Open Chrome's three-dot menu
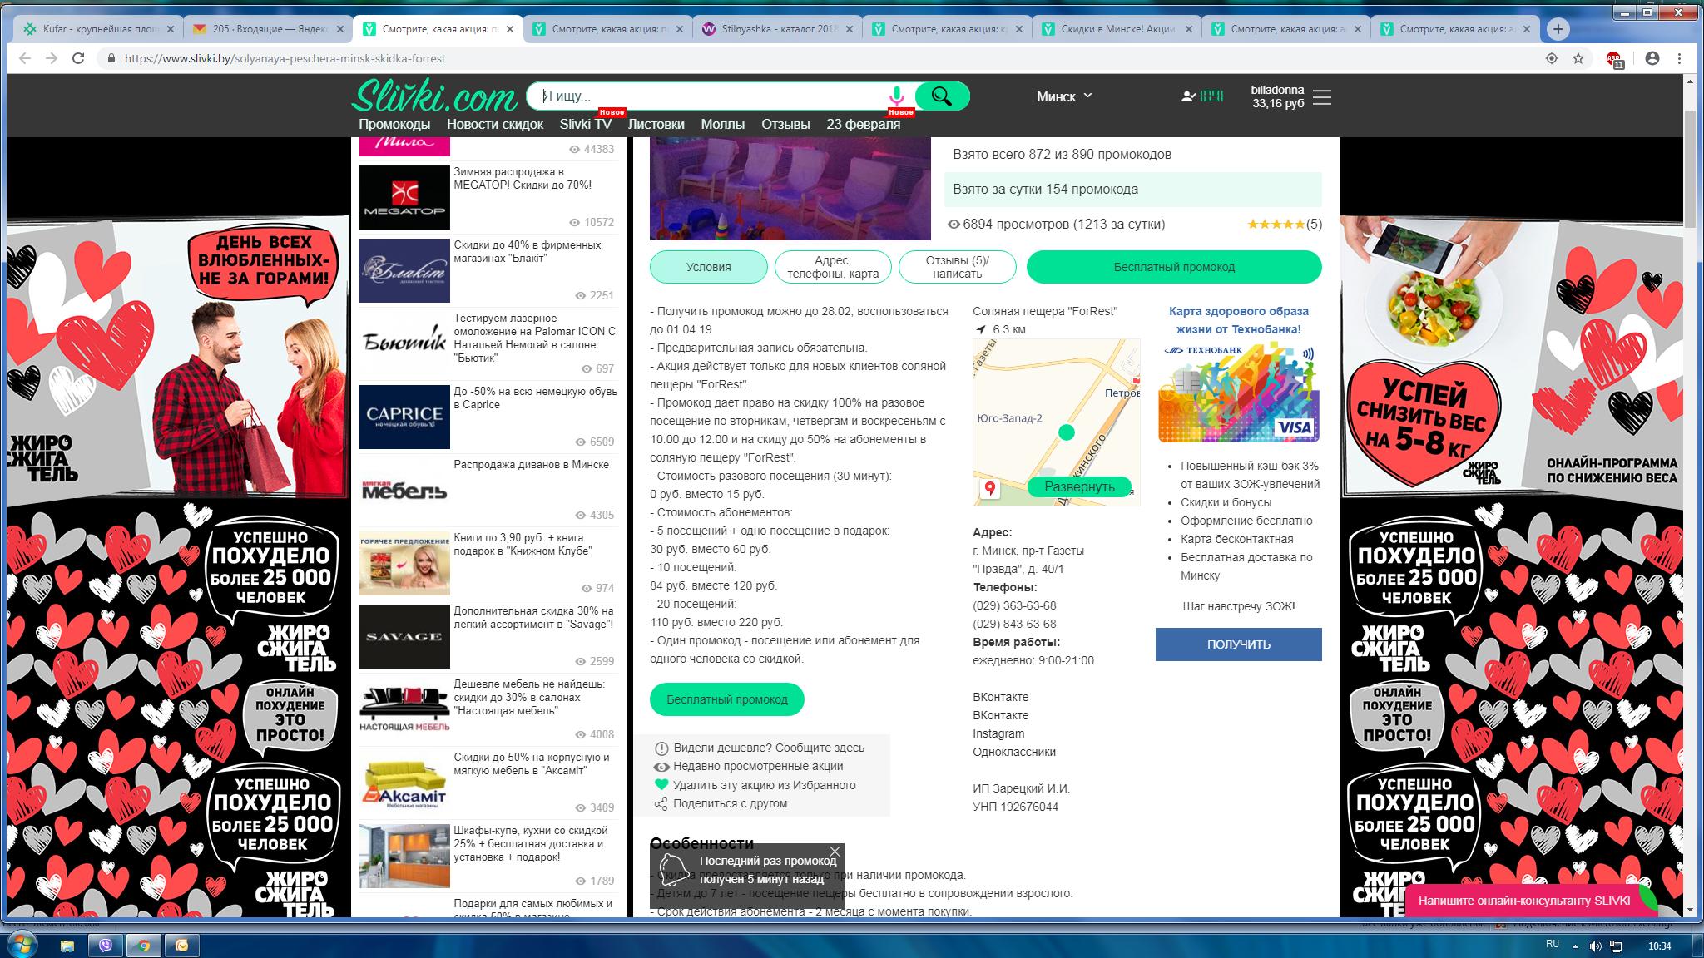This screenshot has width=1704, height=958. [1680, 58]
